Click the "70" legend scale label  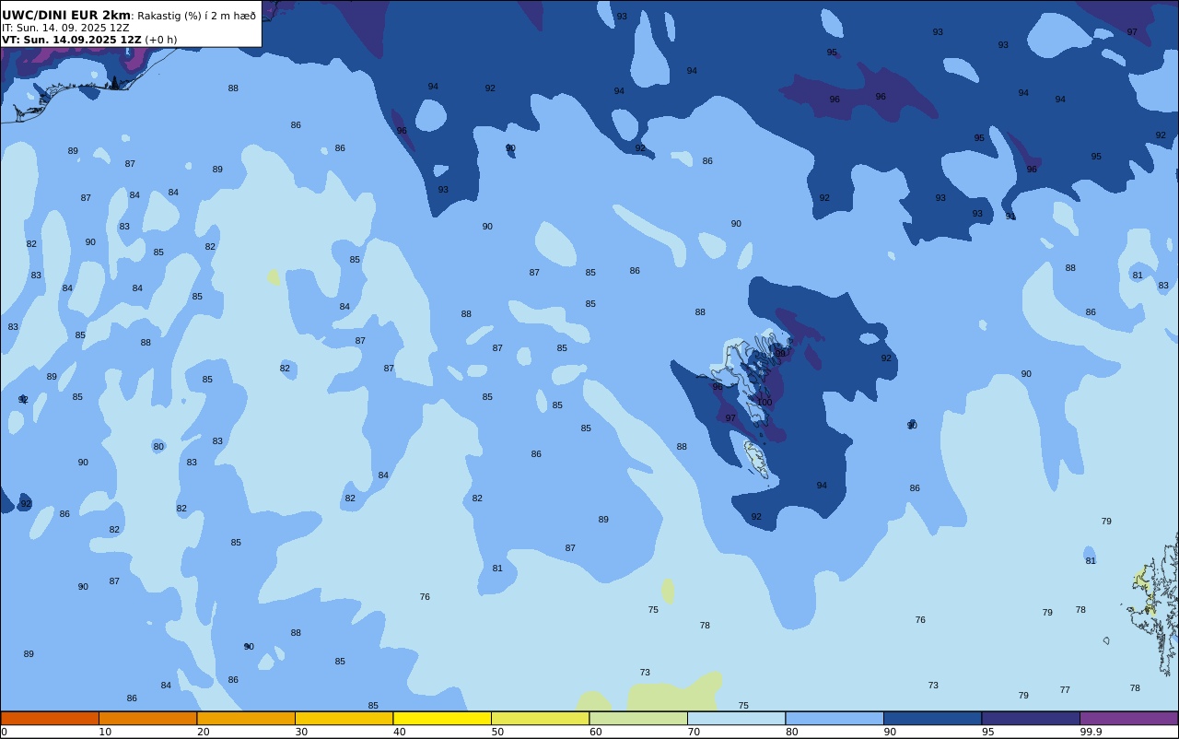[x=694, y=732]
